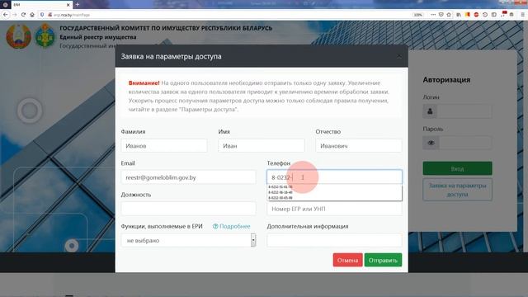Click the Дополнительная информация input field
528x297 pixels.
(334, 240)
